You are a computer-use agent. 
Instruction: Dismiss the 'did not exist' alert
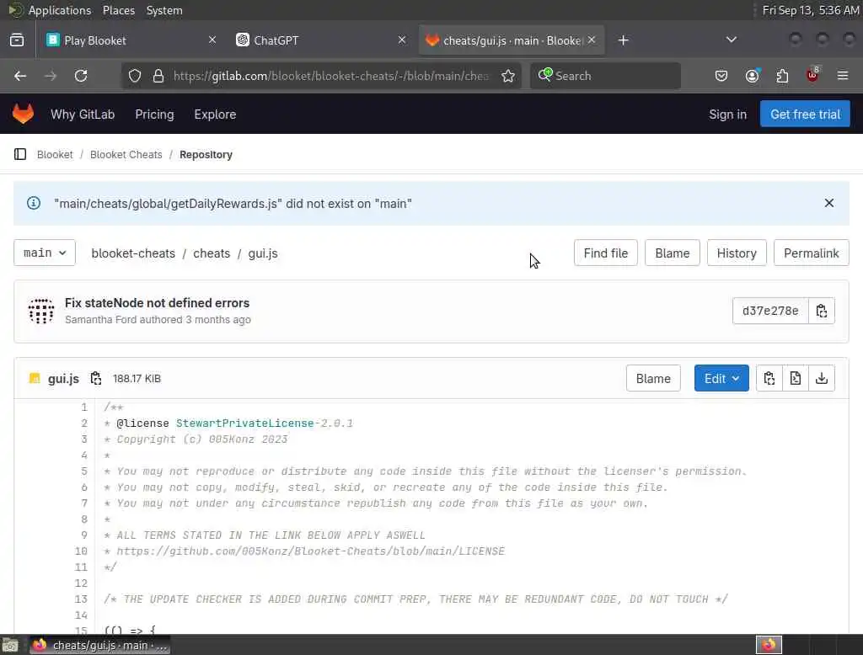point(829,203)
